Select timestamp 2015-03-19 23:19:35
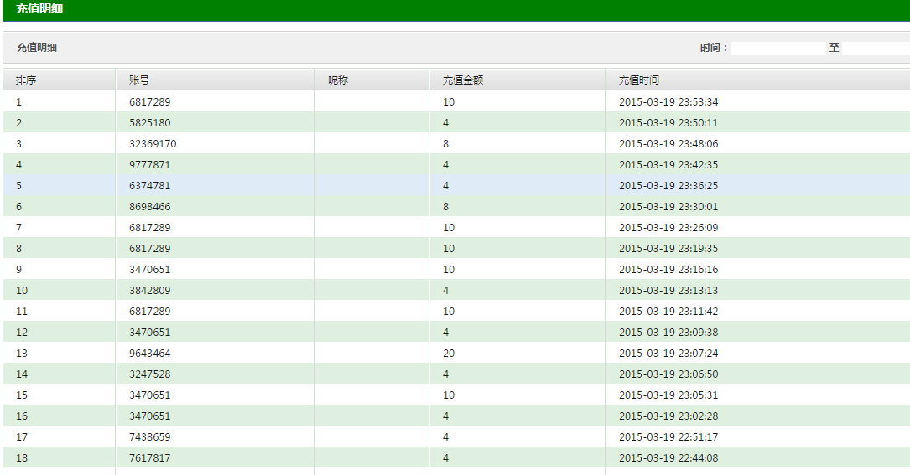This screenshot has height=475, width=910. coord(668,248)
